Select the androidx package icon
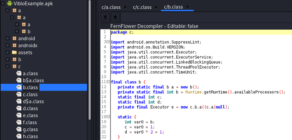This screenshot has width=292, height=140. click(x=14, y=46)
